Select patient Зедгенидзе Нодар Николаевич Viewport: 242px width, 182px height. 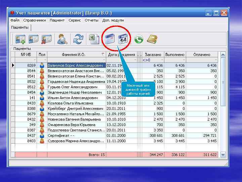pos(77,92)
